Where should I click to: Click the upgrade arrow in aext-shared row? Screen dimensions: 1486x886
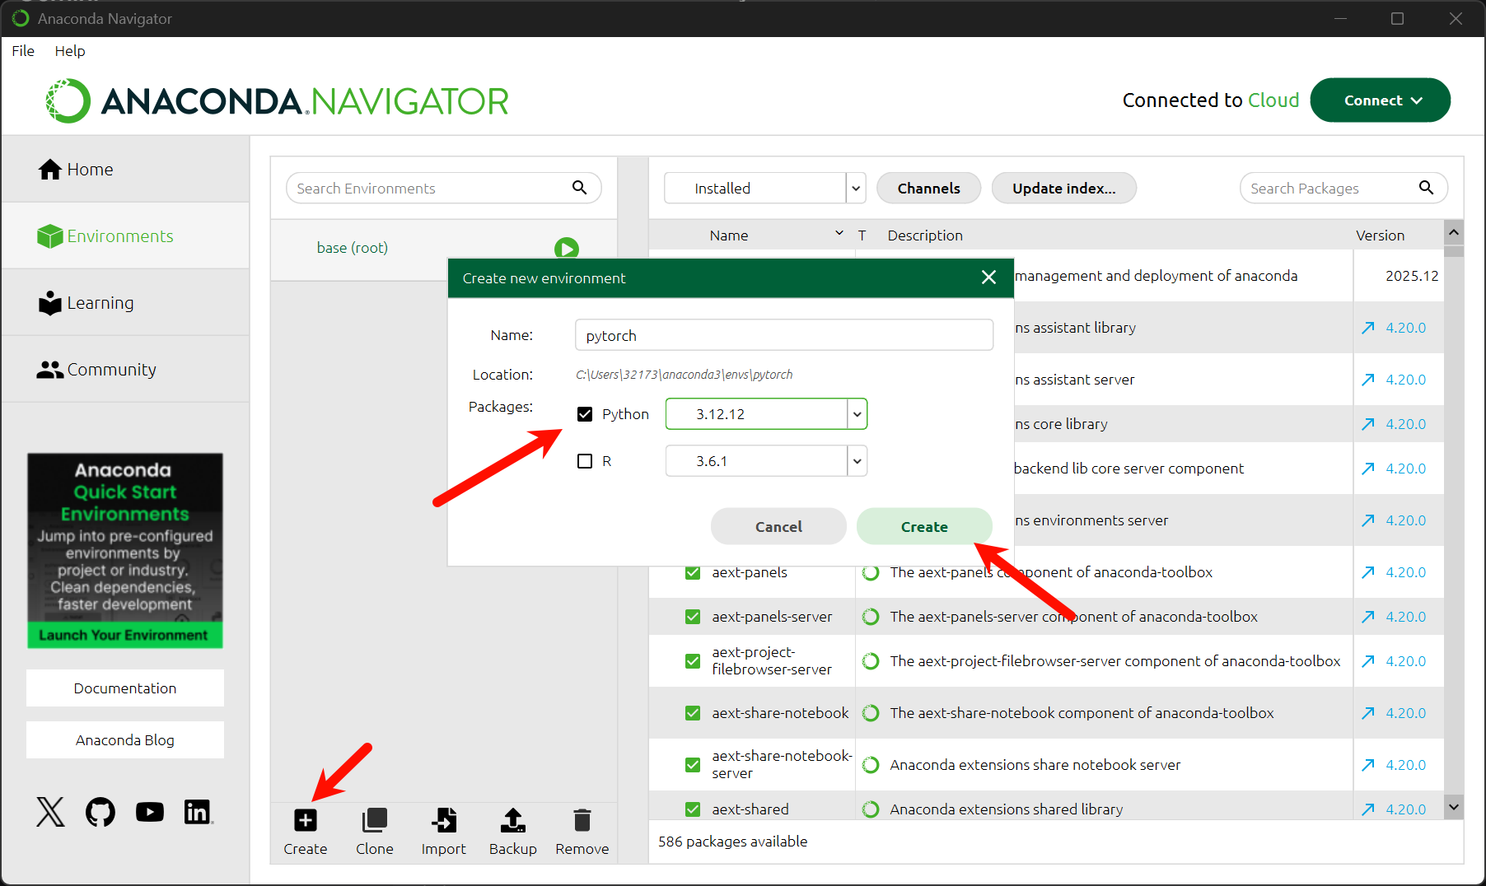point(1368,809)
